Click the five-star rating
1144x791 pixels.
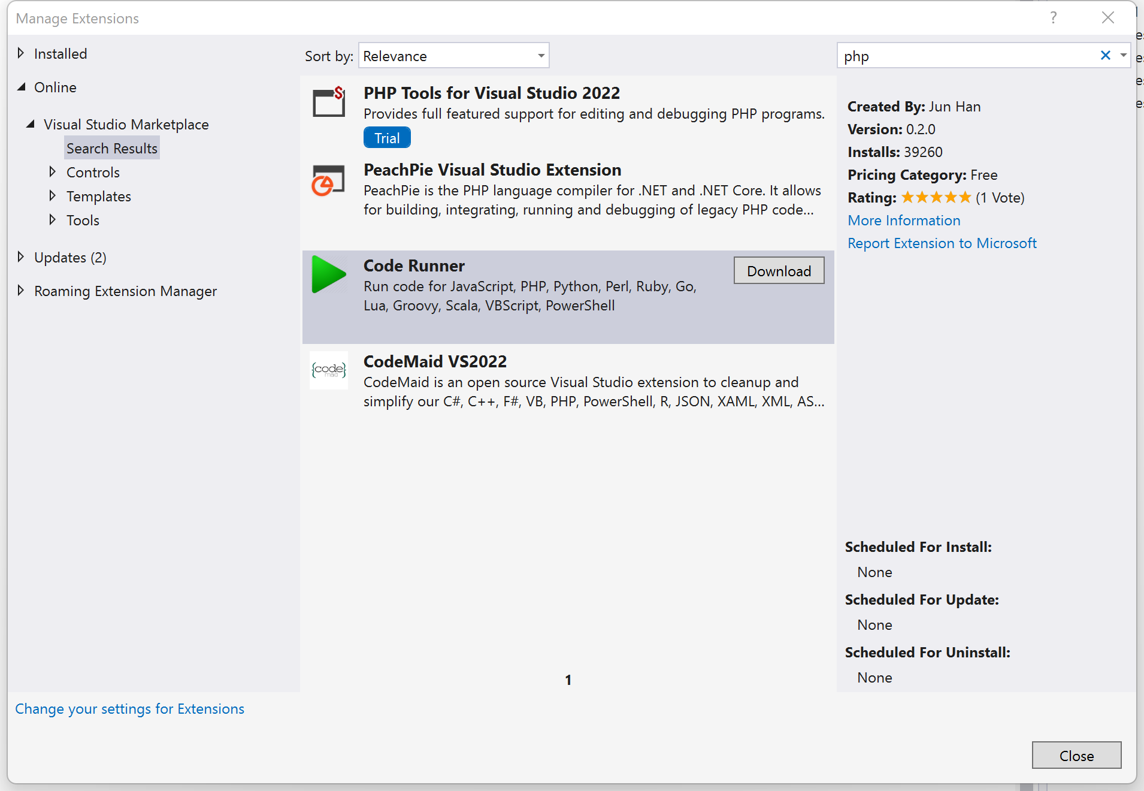(936, 197)
